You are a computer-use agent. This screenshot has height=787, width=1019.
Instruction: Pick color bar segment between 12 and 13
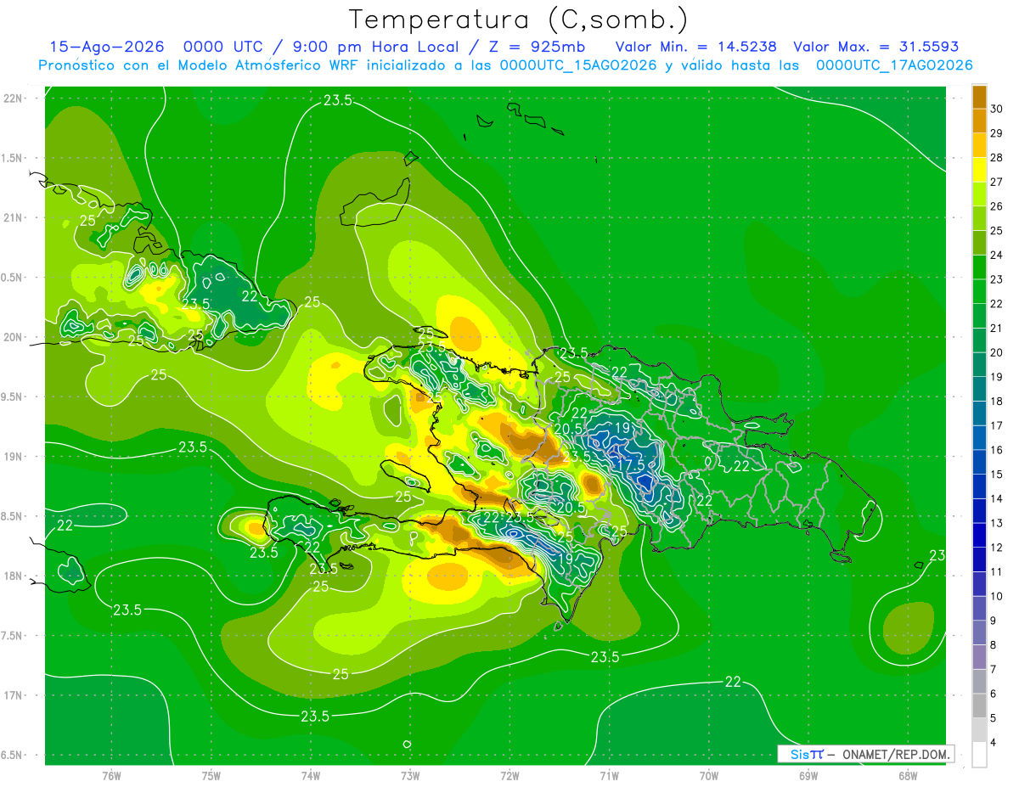[979, 535]
